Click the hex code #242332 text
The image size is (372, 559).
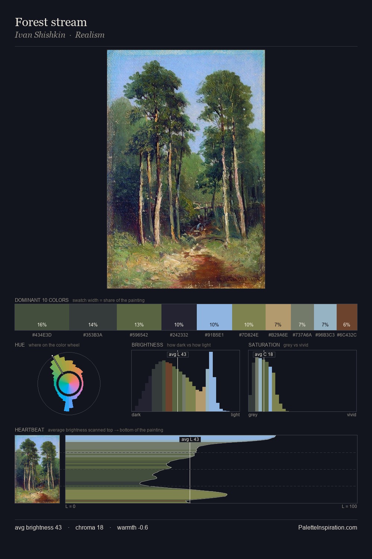click(179, 335)
